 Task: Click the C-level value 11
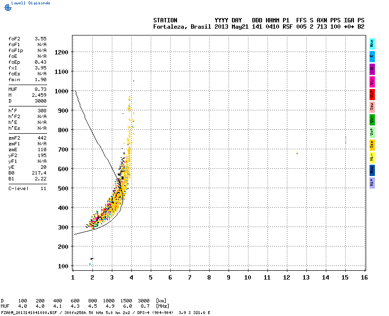[43, 189]
